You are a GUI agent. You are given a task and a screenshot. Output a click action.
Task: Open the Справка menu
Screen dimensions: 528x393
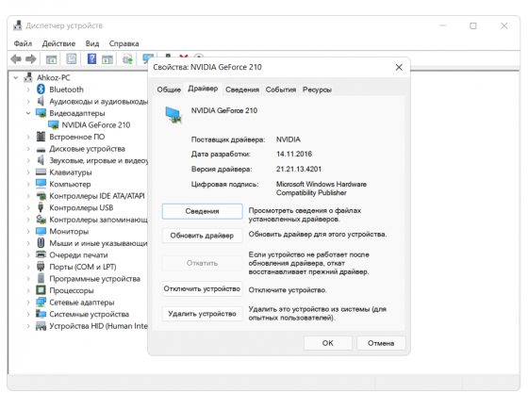click(x=124, y=43)
